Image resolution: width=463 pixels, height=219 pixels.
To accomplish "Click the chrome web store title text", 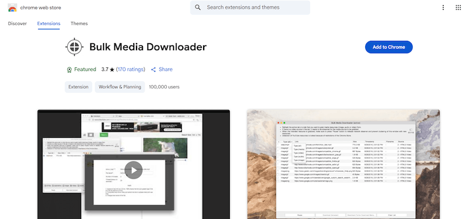I will 41,7.
